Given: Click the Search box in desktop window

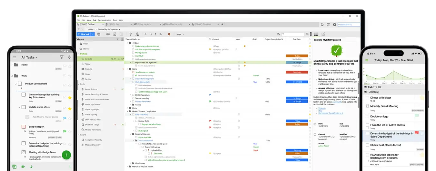Looking at the screenshot, I should 349,24.
